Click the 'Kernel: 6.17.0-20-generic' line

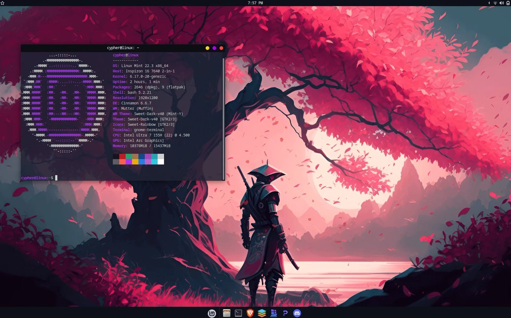click(x=140, y=76)
